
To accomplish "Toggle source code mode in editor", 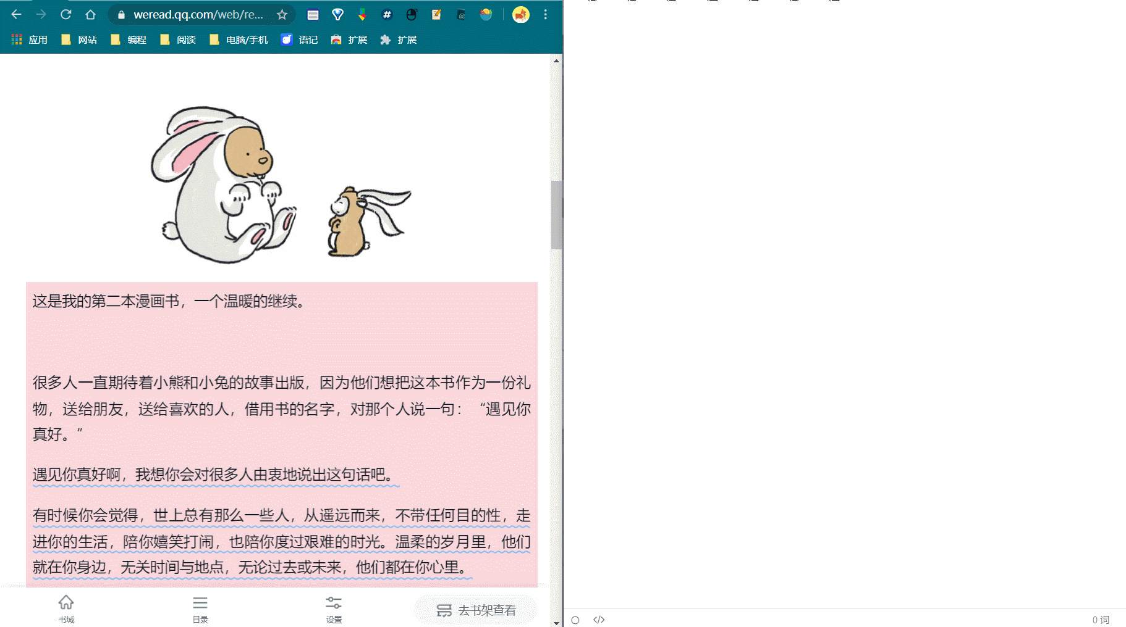I will pos(599,620).
